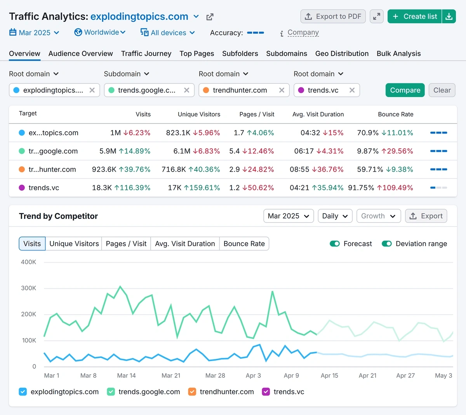This screenshot has height=415, width=466.
Task: Click the Clear button
Action: coord(442,90)
